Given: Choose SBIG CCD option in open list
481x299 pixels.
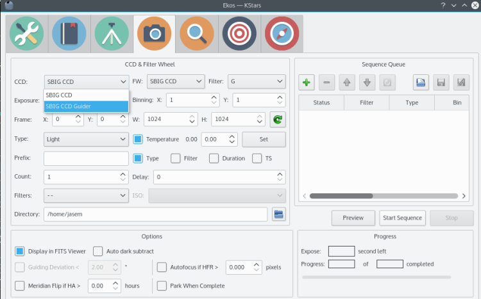Looking at the screenshot, I should point(86,95).
